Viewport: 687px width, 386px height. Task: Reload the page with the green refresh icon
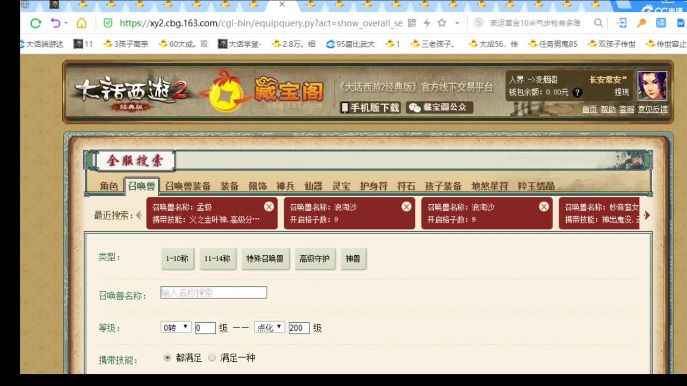[36, 23]
